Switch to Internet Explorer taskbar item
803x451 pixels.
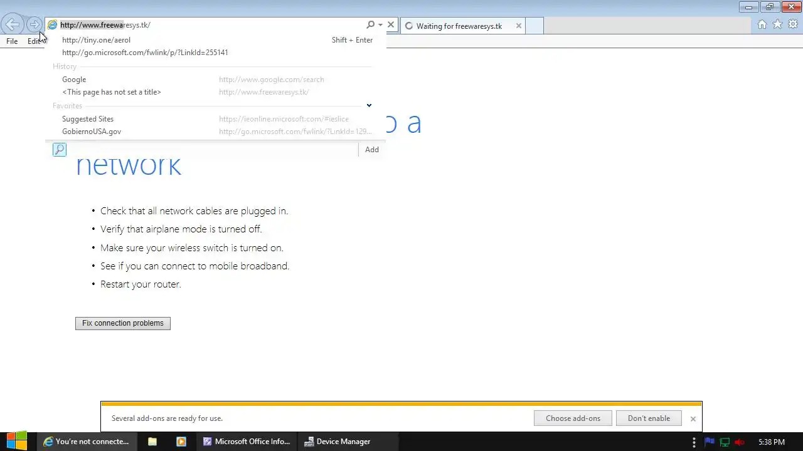click(86, 442)
